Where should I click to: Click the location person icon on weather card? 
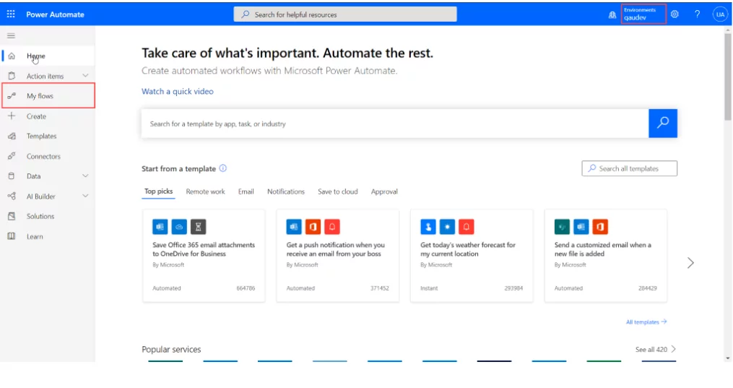[428, 227]
